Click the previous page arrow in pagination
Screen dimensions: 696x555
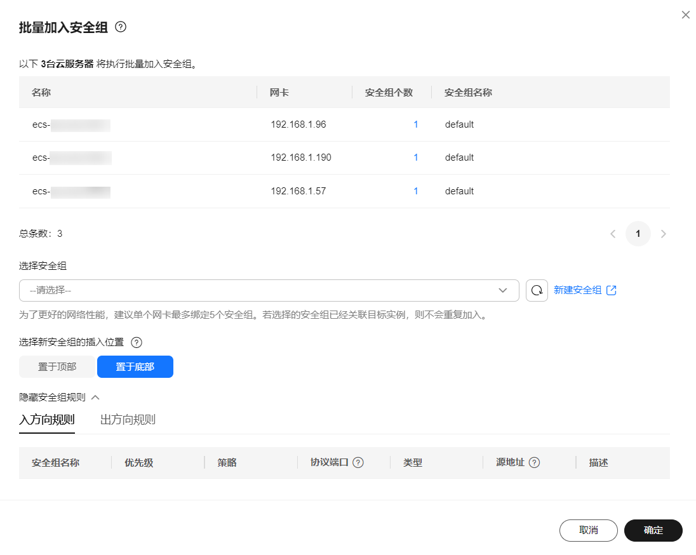612,234
